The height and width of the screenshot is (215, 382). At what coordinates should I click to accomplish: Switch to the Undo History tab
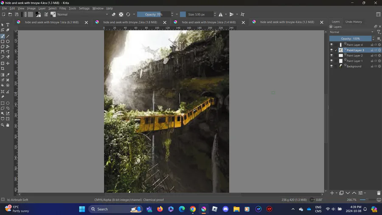[354, 22]
